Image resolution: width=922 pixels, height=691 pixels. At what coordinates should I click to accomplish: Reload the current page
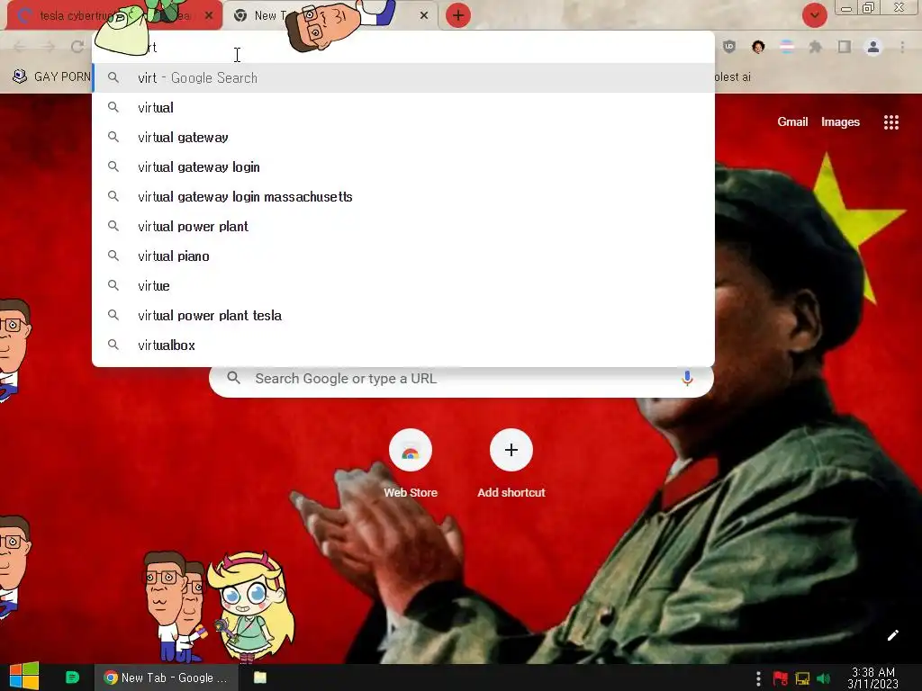coord(77,47)
